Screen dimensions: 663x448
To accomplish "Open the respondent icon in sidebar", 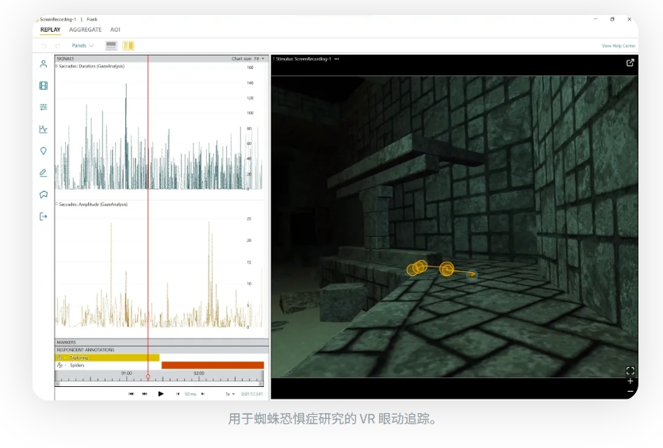I will [x=44, y=64].
